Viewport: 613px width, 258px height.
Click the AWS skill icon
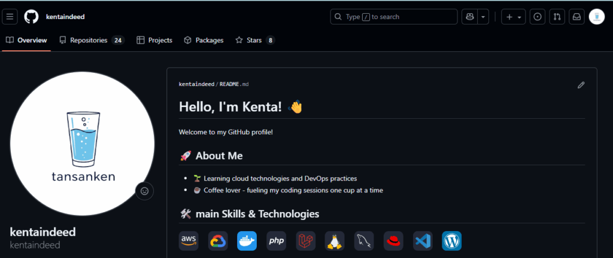point(189,241)
